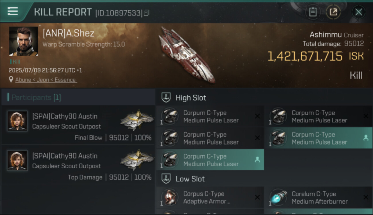Click Top Damage Cathy90 Austin portrait

coord(18,161)
